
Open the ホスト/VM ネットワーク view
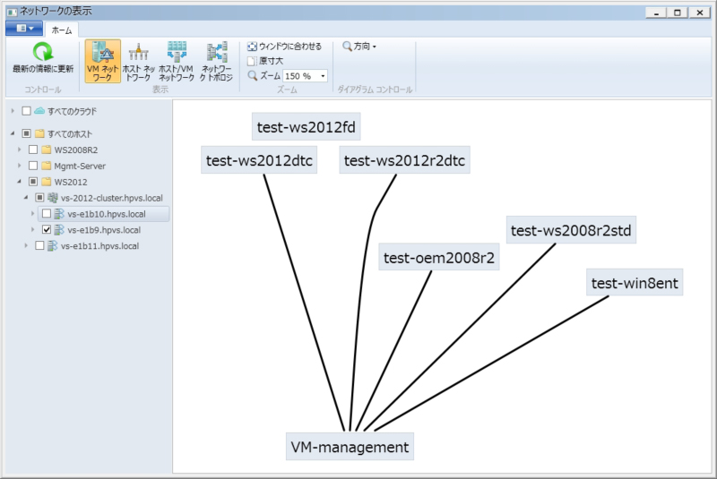(x=177, y=61)
